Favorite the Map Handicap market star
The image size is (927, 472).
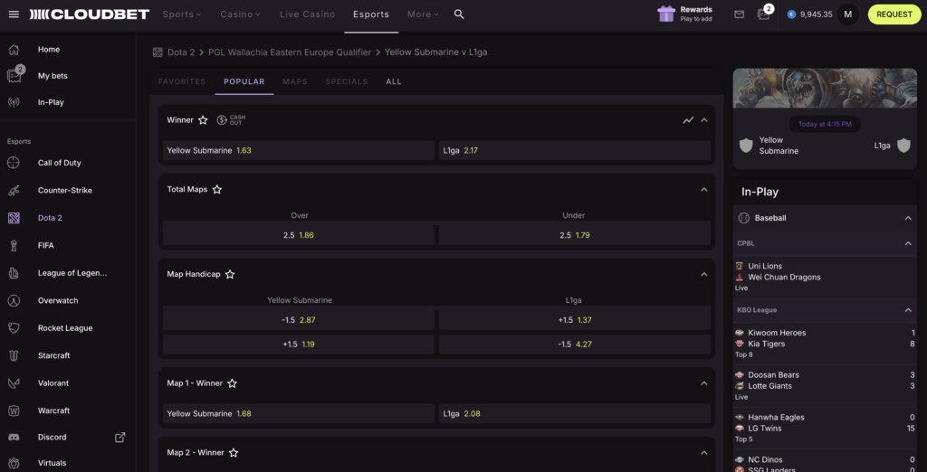[x=230, y=274]
